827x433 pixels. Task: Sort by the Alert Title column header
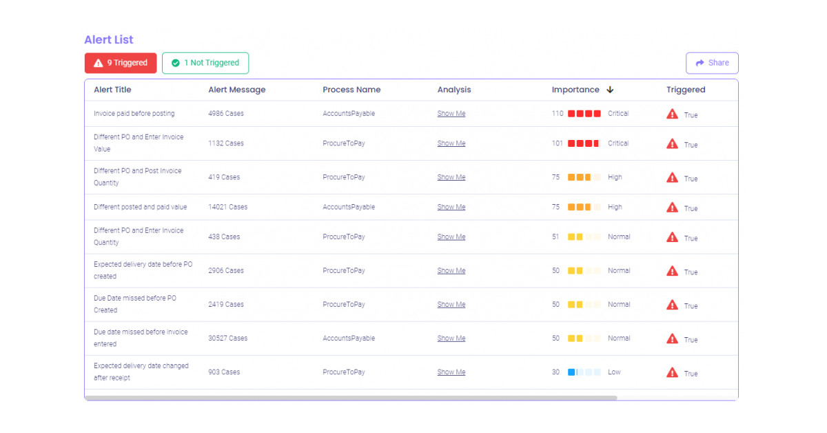pos(112,90)
